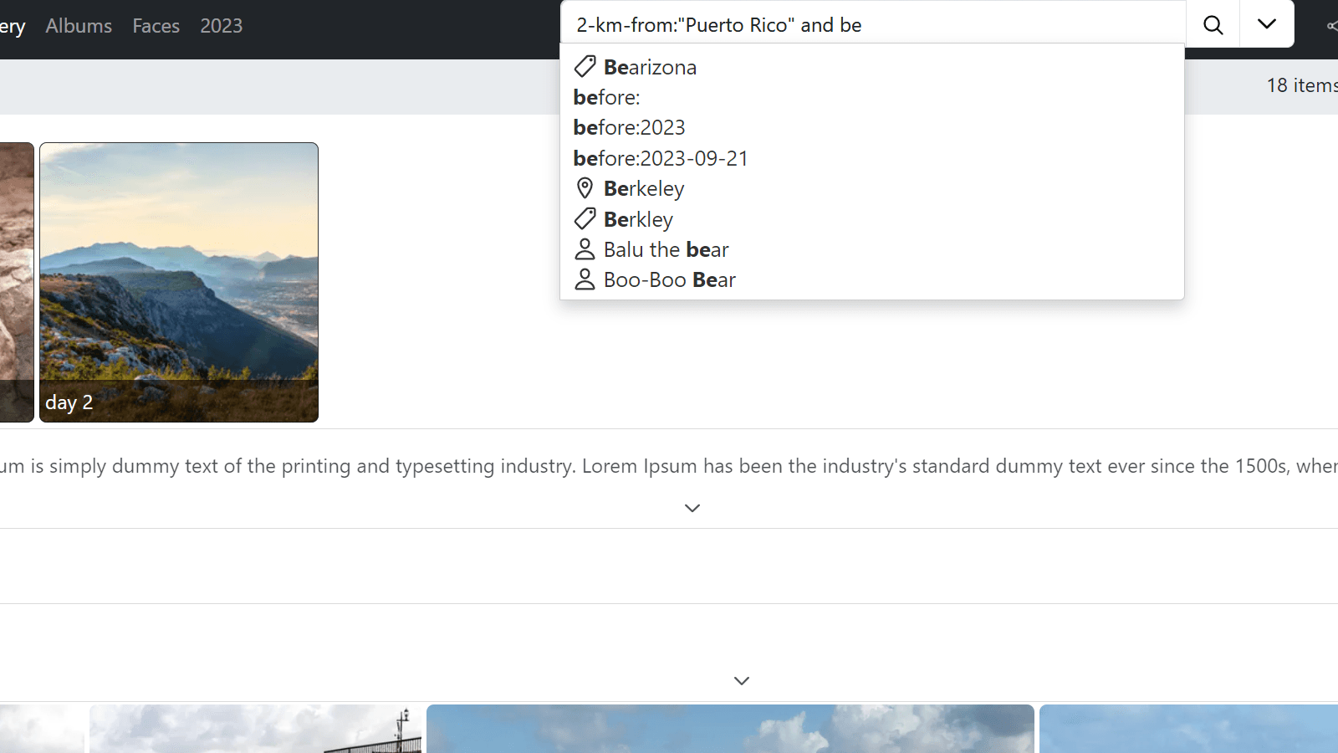Screen dimensions: 1338x753
Task: Expand the lower collapsed section chevron
Action: click(x=742, y=681)
